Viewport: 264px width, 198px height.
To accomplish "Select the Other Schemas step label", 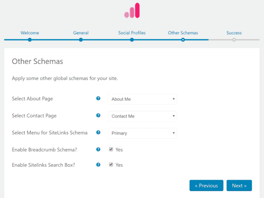I will 183,33.
